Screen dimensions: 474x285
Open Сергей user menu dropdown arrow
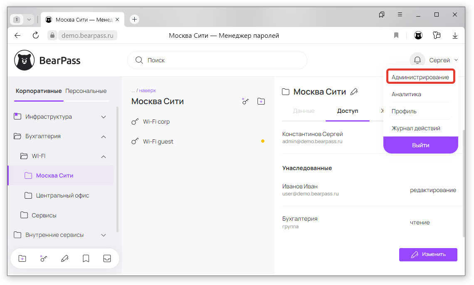point(456,60)
